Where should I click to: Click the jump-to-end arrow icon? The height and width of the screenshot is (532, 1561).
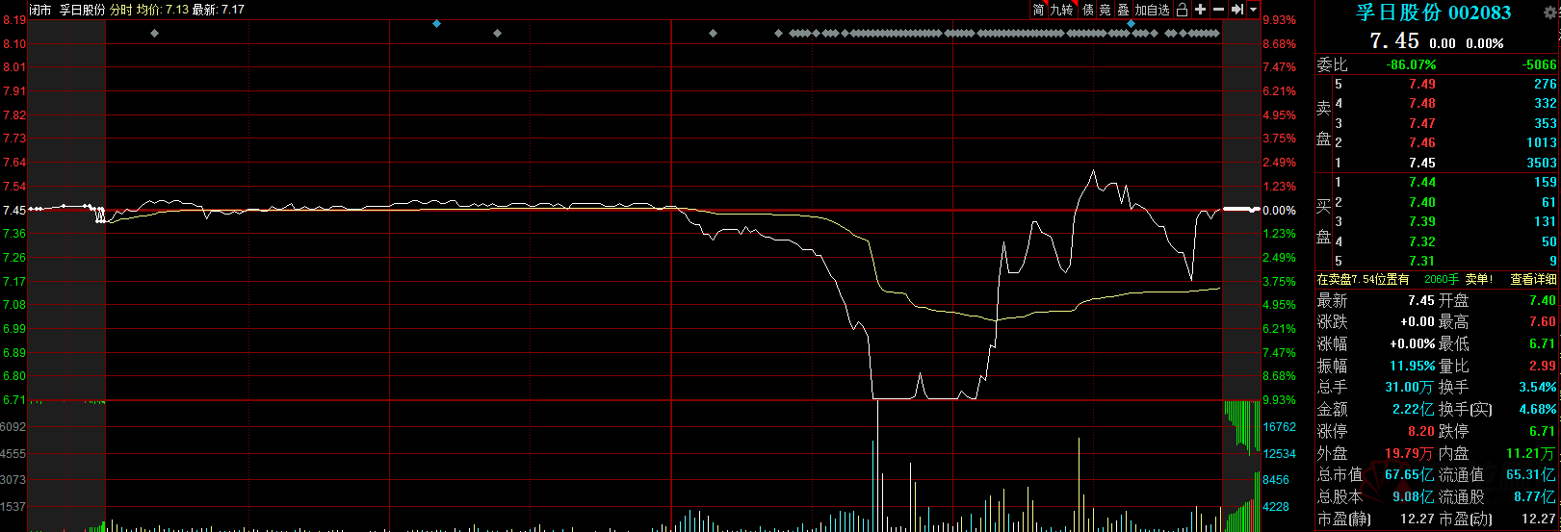[1237, 10]
